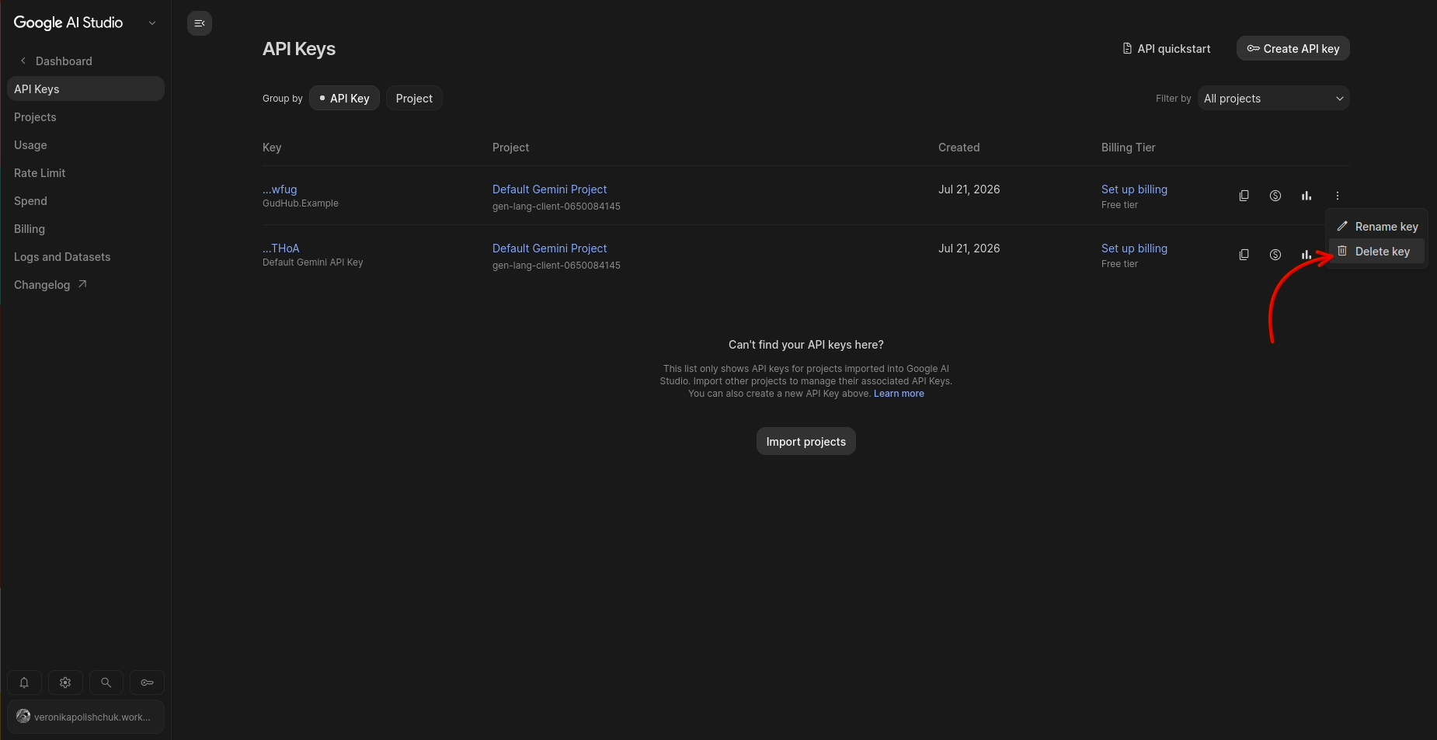Image resolution: width=1437 pixels, height=740 pixels.
Task: Select Rename key from the menu
Action: tap(1376, 227)
